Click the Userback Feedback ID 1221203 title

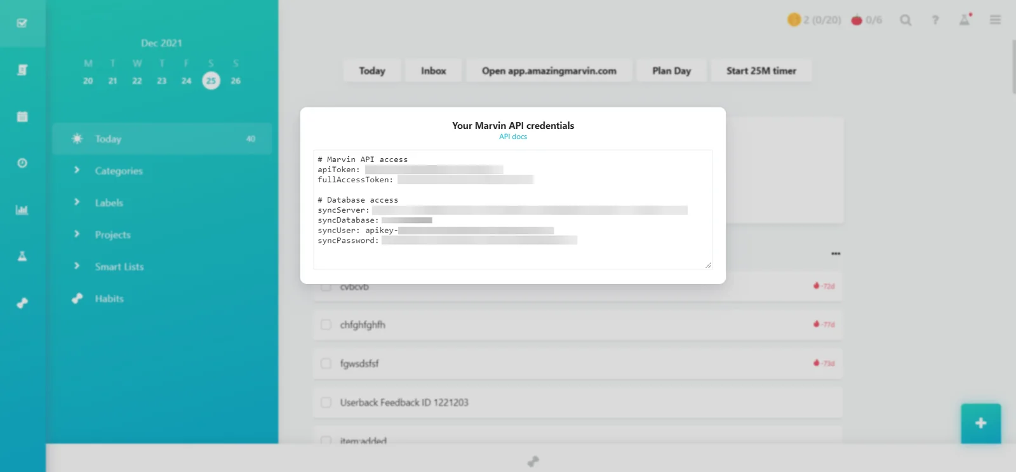[x=404, y=402]
